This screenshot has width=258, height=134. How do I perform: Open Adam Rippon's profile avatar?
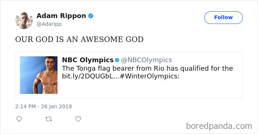(24, 20)
